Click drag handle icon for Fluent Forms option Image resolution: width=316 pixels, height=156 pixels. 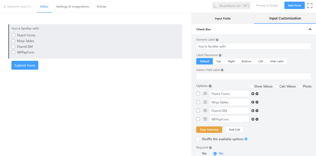click(205, 94)
